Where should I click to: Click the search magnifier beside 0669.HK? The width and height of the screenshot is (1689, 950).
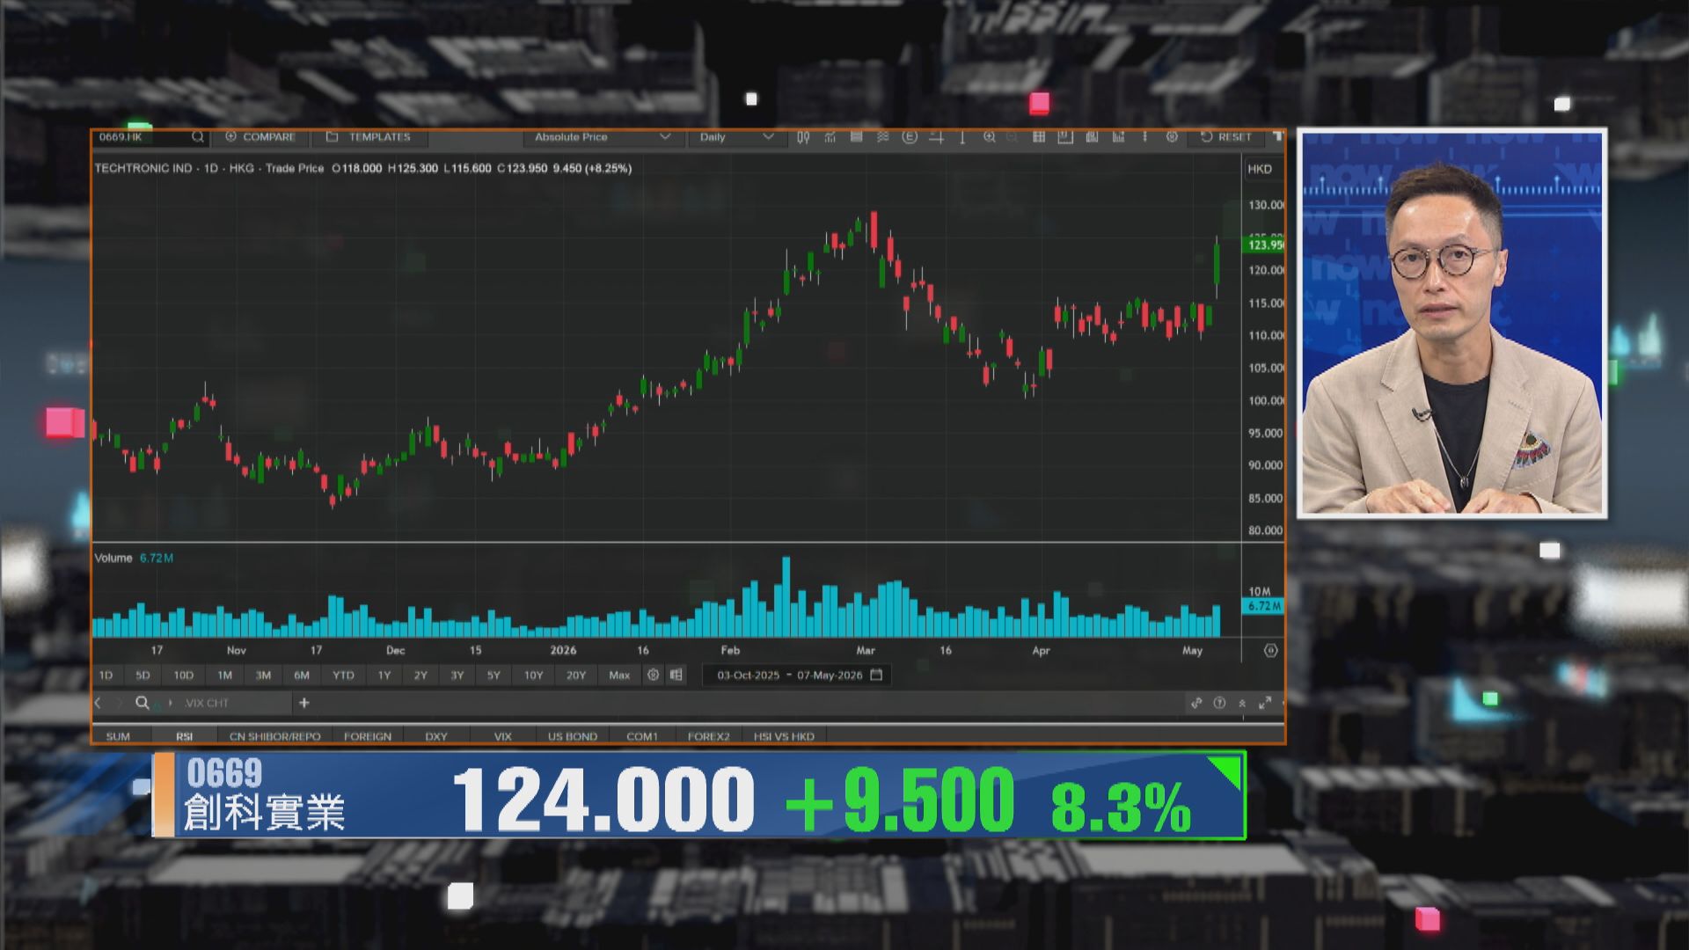click(198, 137)
